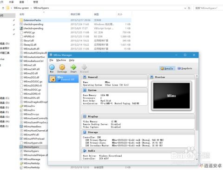Open the address bar history dropdown
This screenshot has height=170, width=223.
pos(185,8)
